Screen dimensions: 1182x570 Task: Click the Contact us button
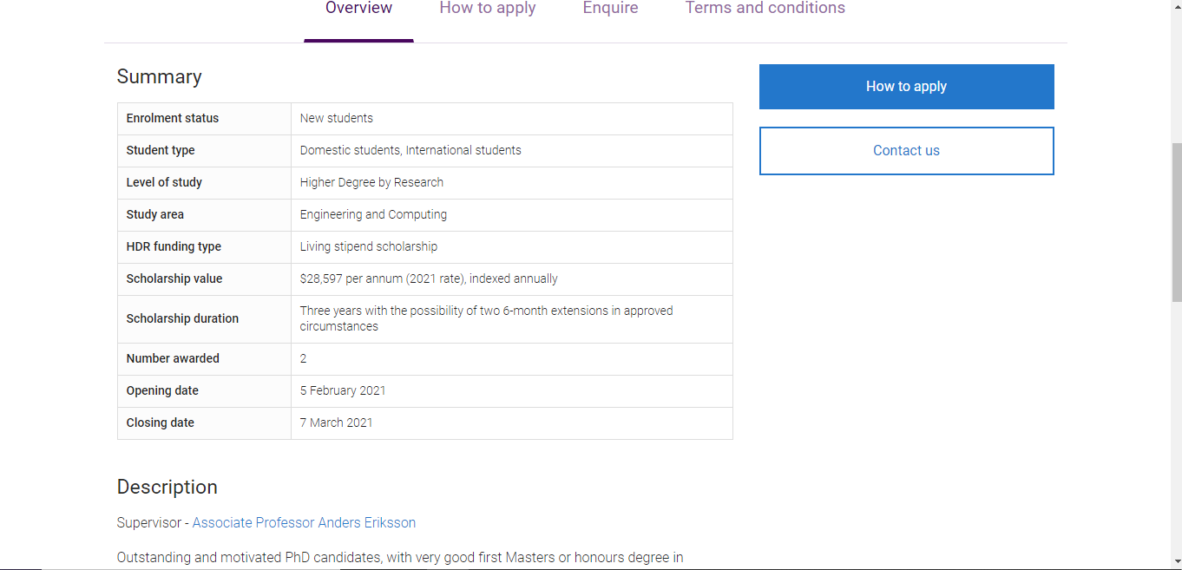[x=906, y=151]
